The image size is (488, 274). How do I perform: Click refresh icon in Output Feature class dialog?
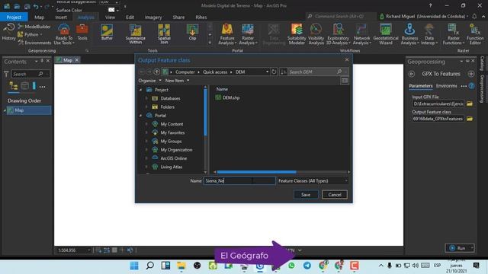click(274, 72)
